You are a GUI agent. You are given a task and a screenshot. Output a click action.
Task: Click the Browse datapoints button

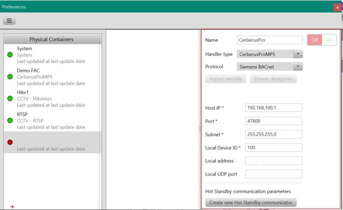[273, 79]
